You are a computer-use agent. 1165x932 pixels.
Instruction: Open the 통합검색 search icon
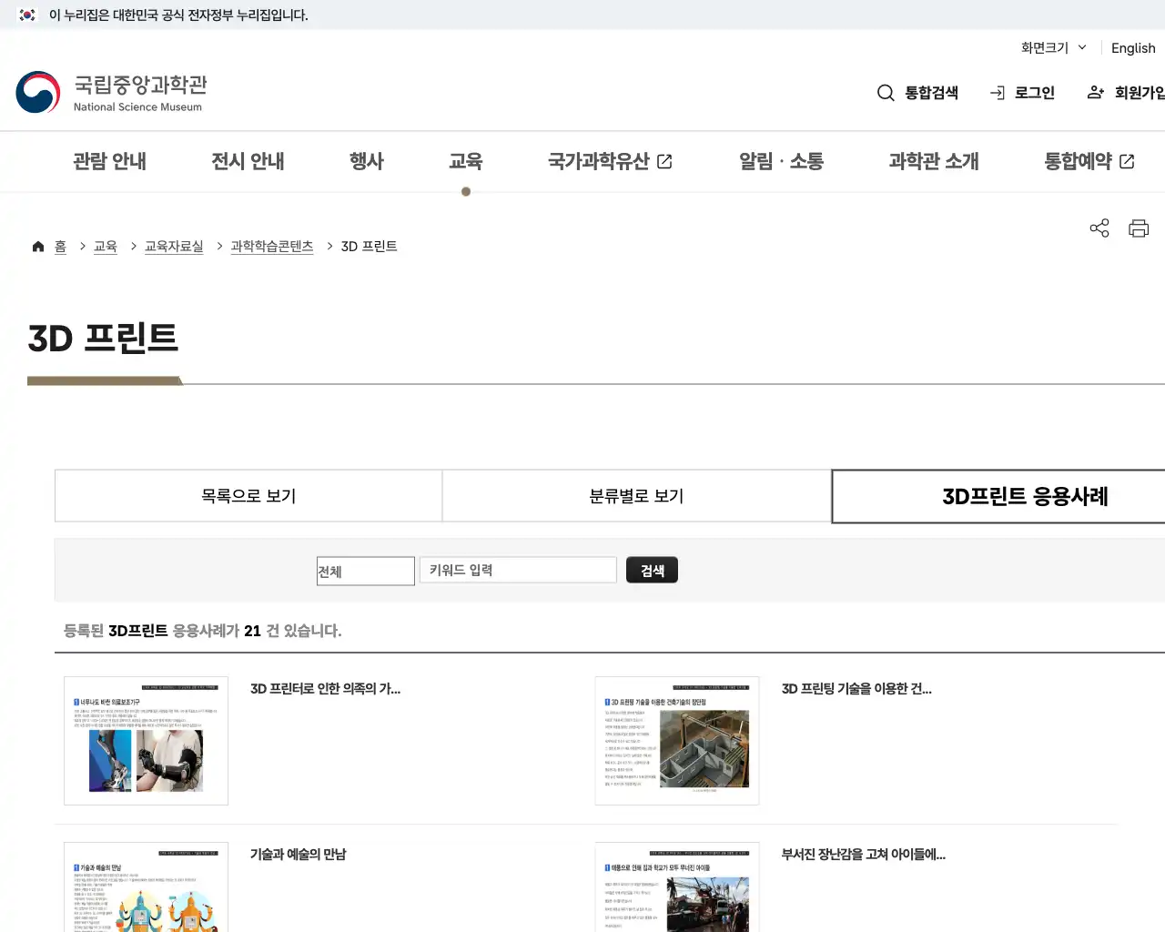886,93
